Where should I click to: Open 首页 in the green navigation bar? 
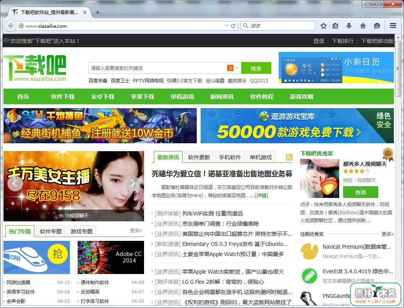pos(23,97)
